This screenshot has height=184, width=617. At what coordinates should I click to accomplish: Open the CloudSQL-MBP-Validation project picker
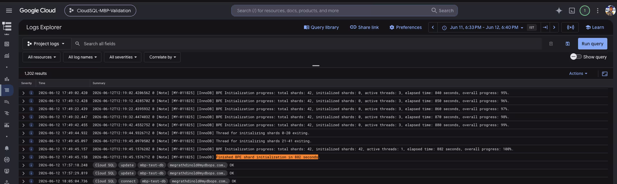click(100, 11)
